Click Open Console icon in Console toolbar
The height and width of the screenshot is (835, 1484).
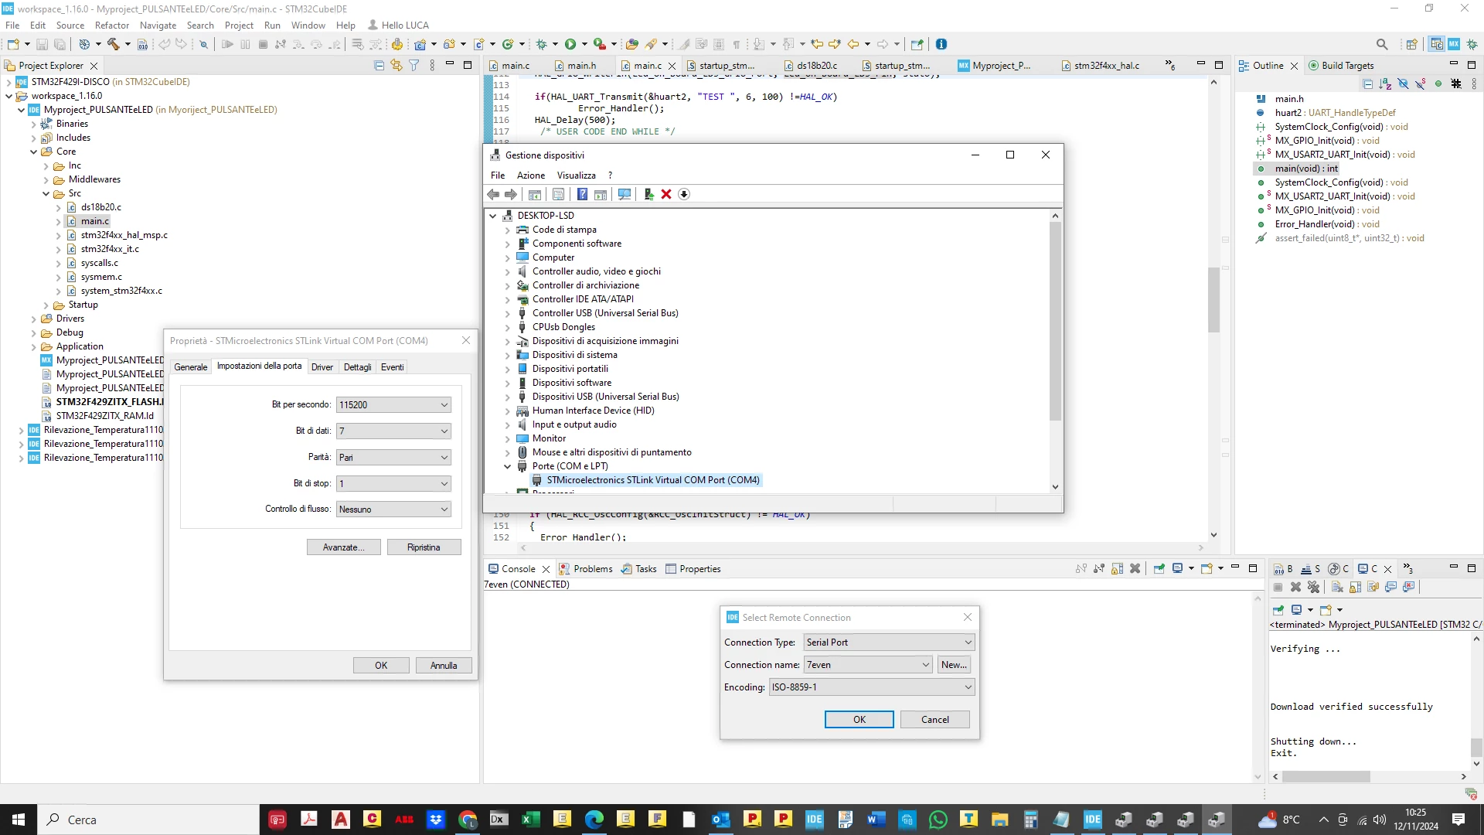coord(1207,568)
